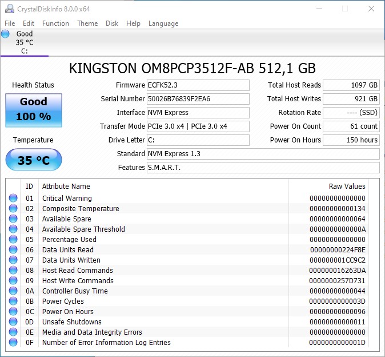Click the status orb for Number of Error Information Log Entries

(x=13, y=343)
